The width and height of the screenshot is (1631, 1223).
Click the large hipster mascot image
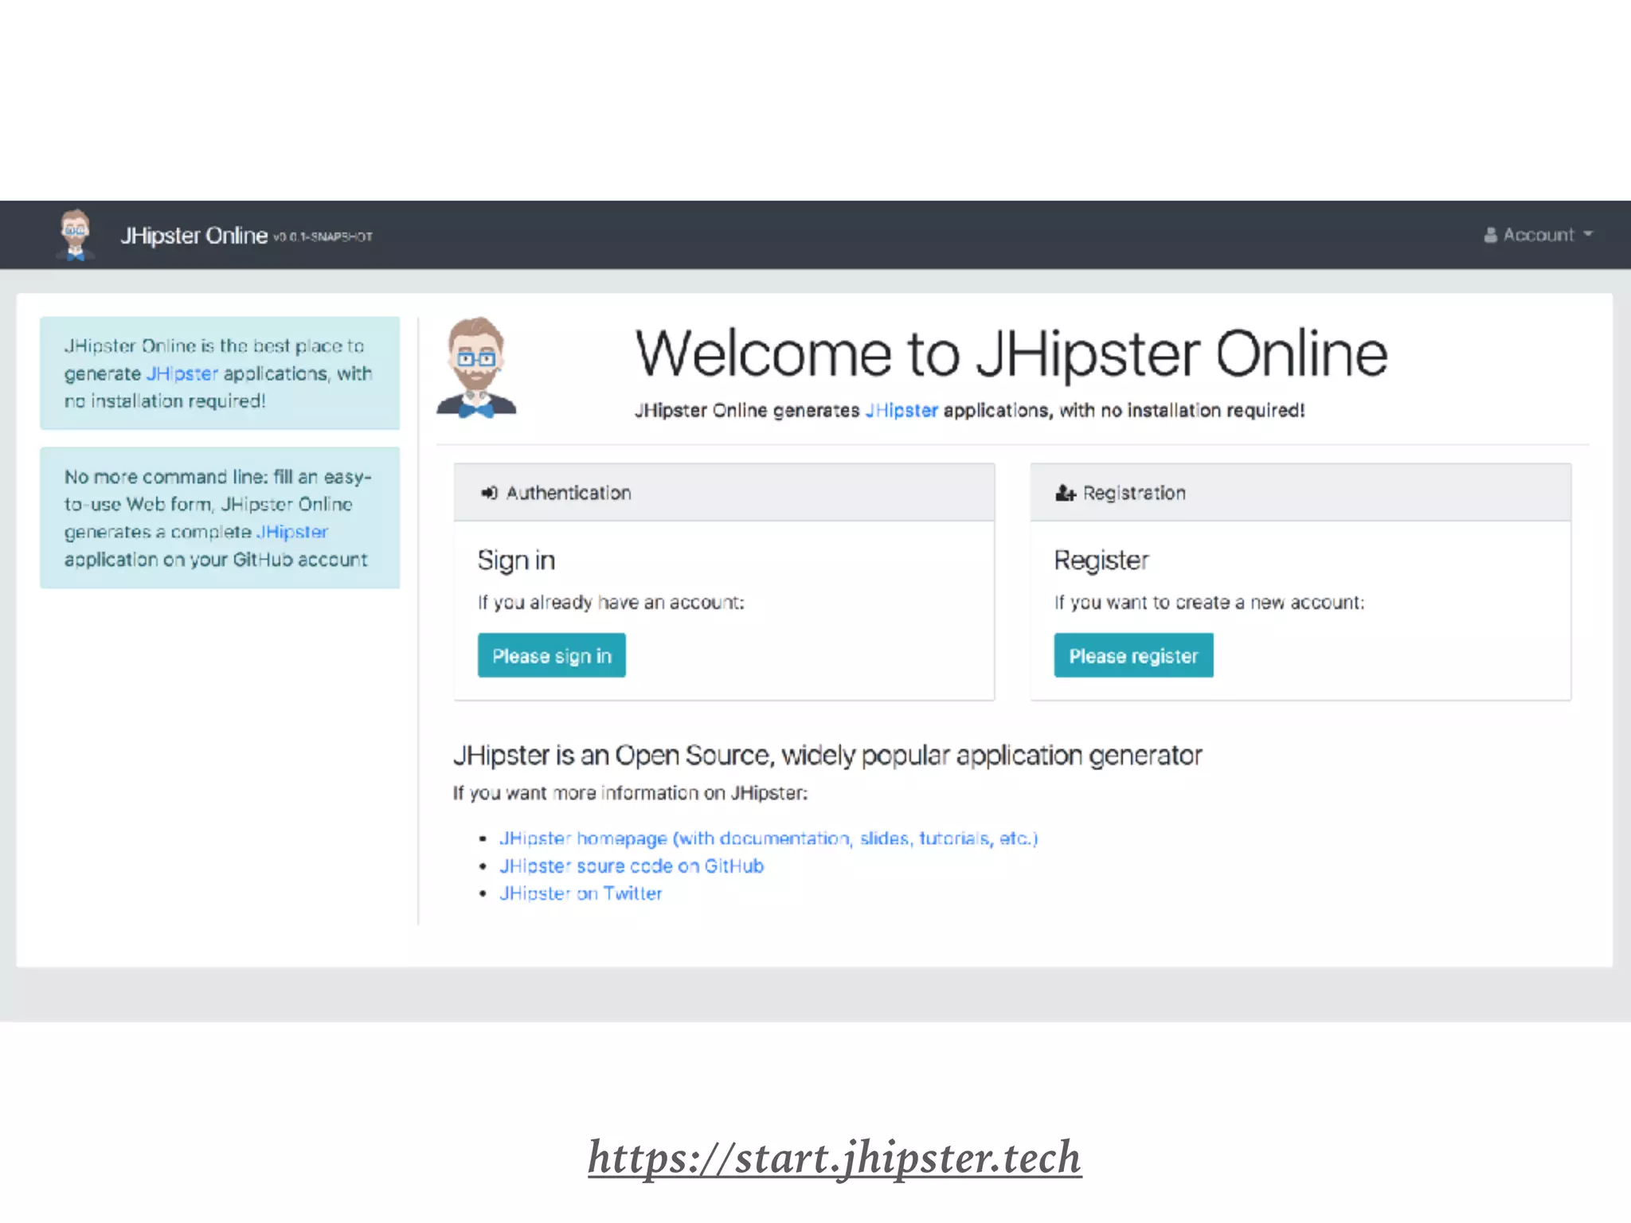476,367
